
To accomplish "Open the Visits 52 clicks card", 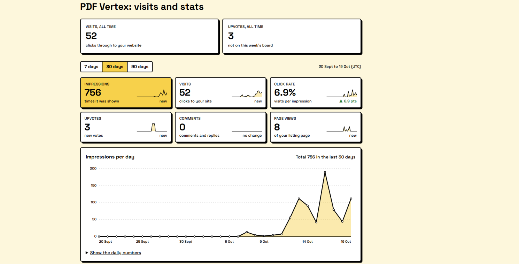I will coord(220,92).
